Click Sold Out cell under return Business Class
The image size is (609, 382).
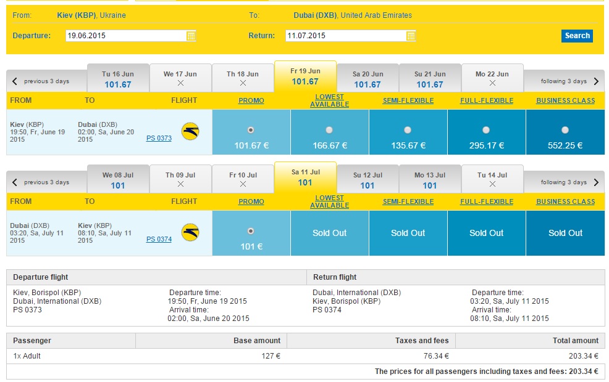point(566,234)
